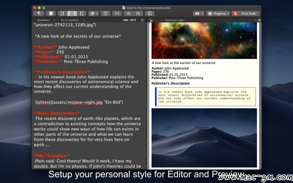Image resolution: width=293 pixels, height=183 pixels.
Task: Click the export up-arrow bracket icon
Action: (x=138, y=14)
